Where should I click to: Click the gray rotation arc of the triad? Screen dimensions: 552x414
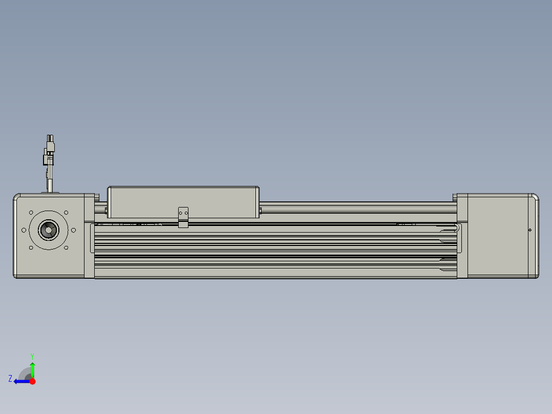(24, 374)
